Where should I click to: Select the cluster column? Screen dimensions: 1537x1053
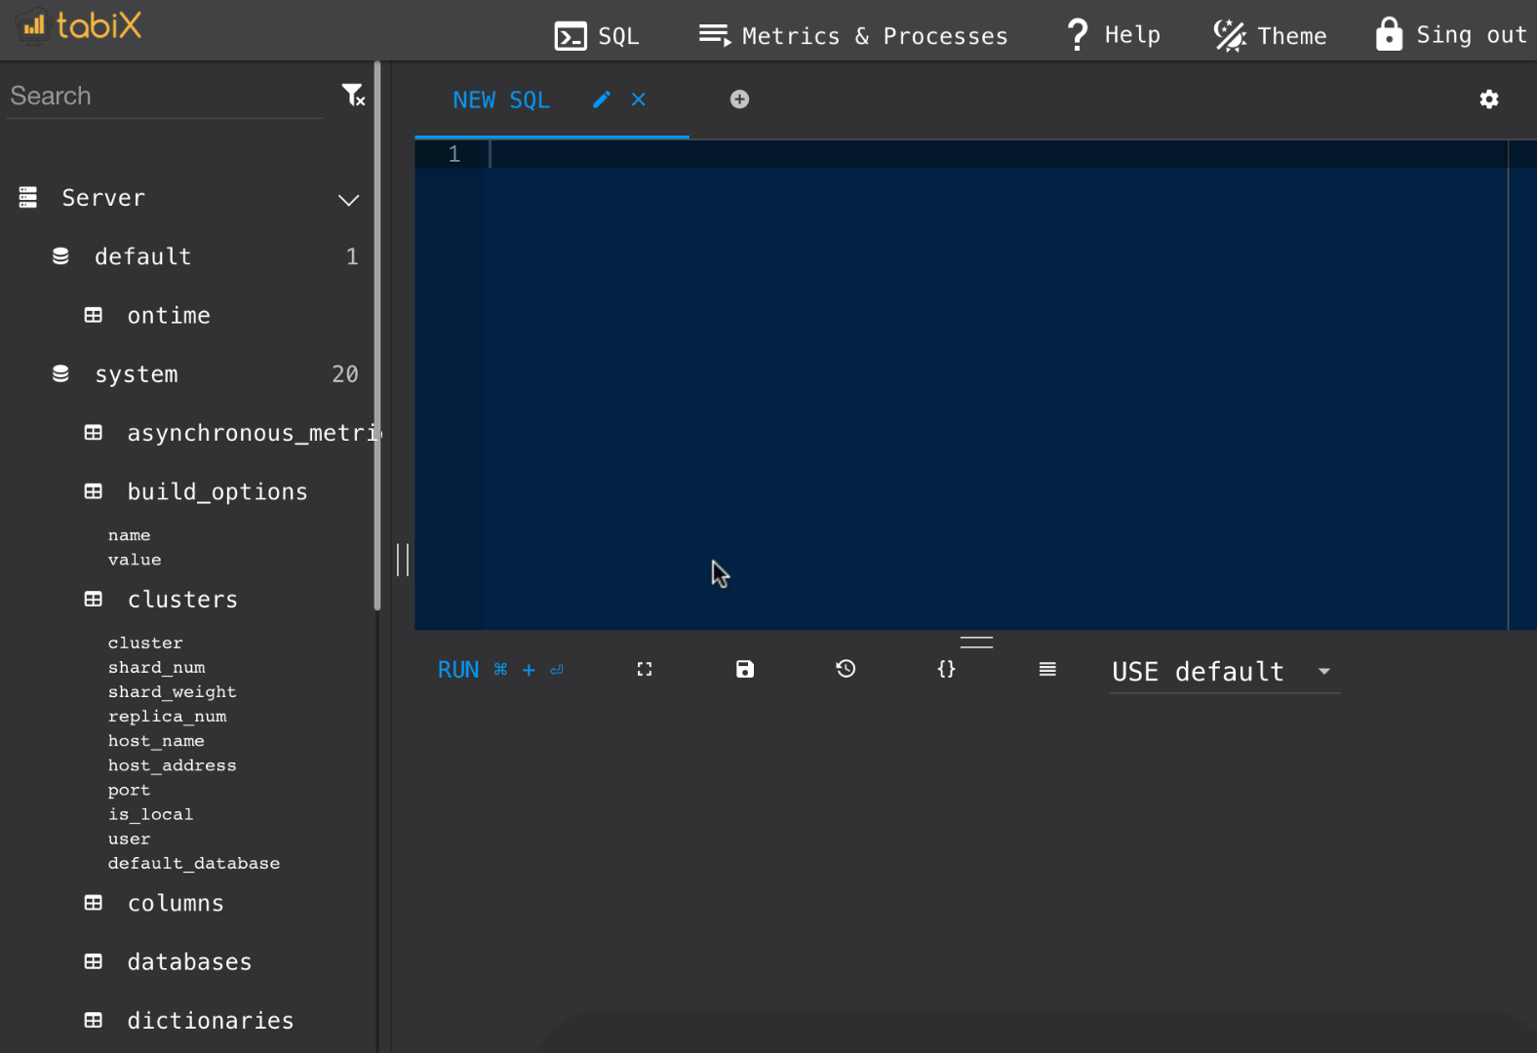[x=145, y=643]
